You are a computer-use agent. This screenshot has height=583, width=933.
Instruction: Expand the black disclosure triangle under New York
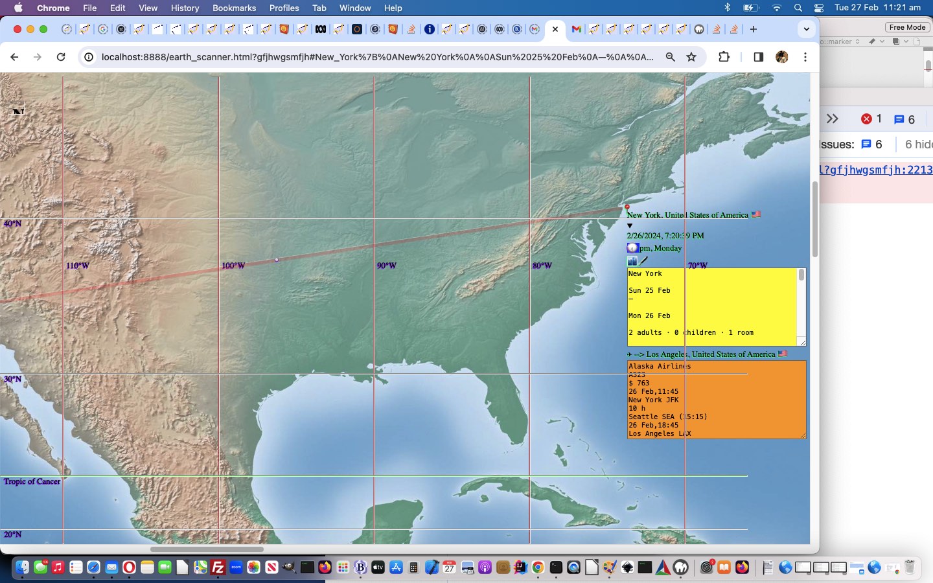click(630, 225)
